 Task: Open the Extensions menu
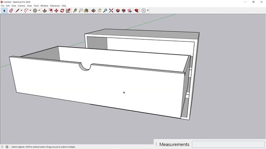click(x=55, y=6)
